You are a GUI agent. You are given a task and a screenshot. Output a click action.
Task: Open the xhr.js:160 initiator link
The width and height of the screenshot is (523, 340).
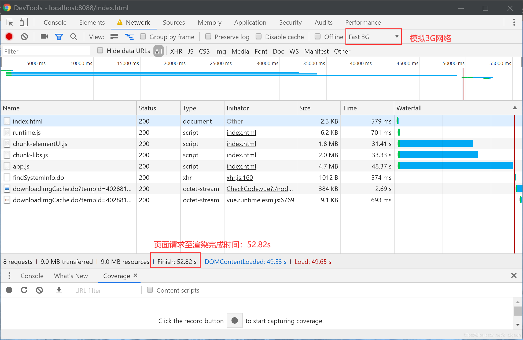point(240,178)
